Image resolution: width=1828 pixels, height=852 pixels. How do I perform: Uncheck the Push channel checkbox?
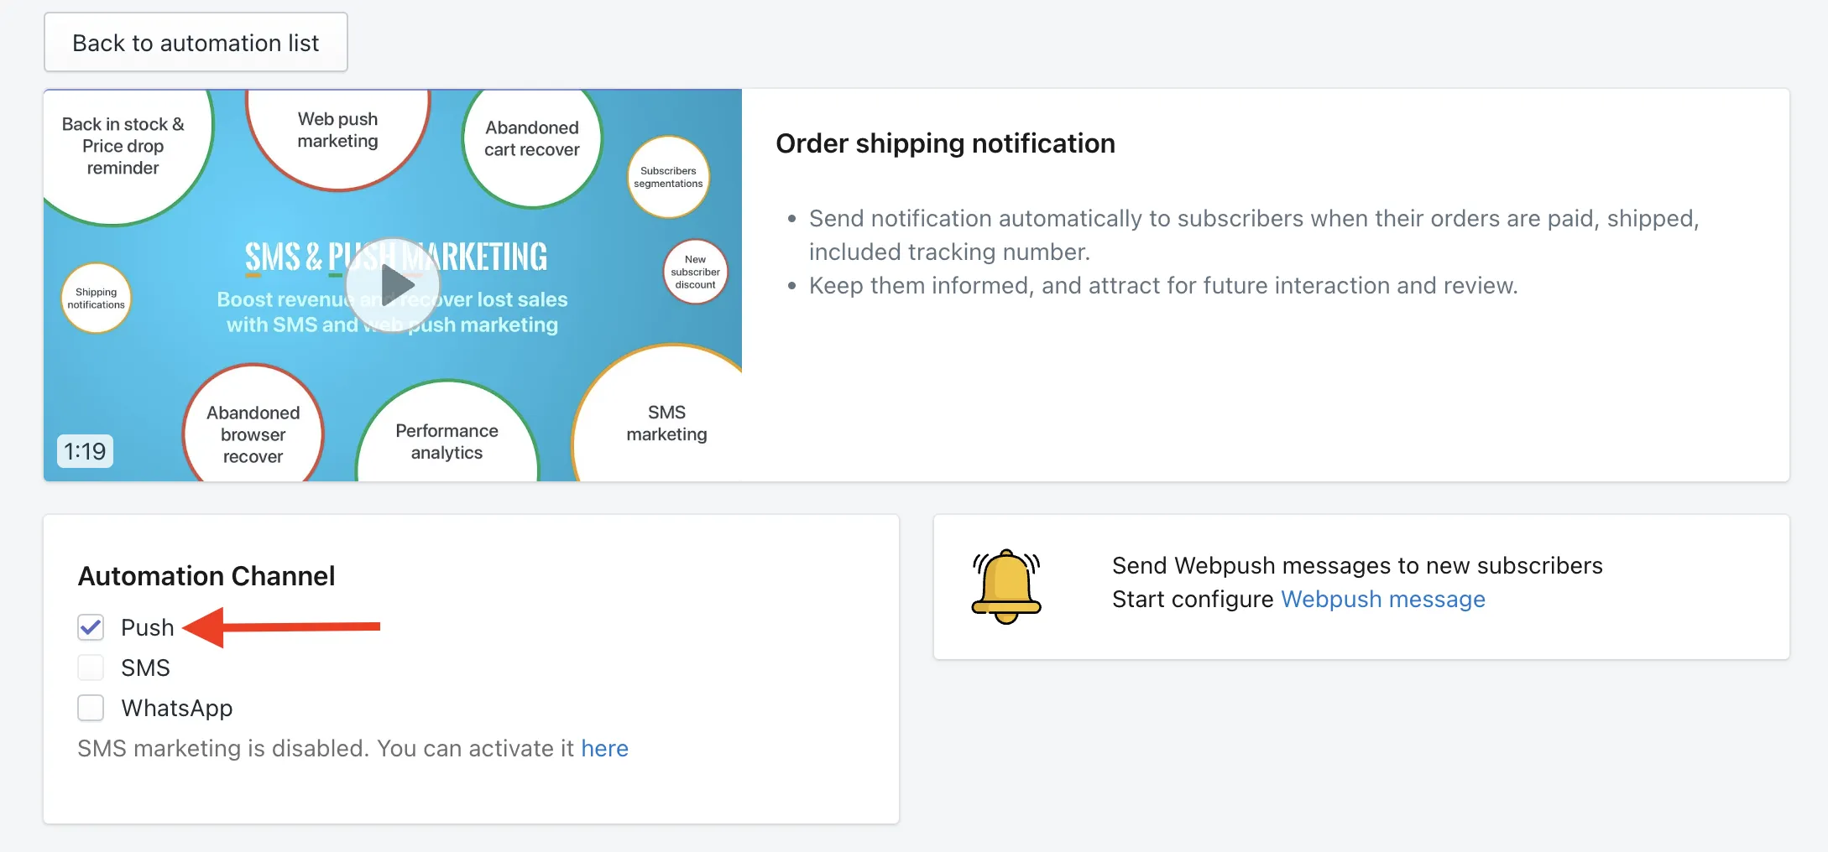pyautogui.click(x=91, y=627)
